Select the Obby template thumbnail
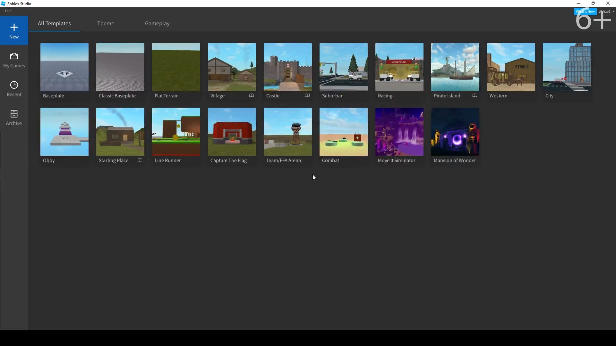Screen dimensions: 616x346 click(64, 132)
